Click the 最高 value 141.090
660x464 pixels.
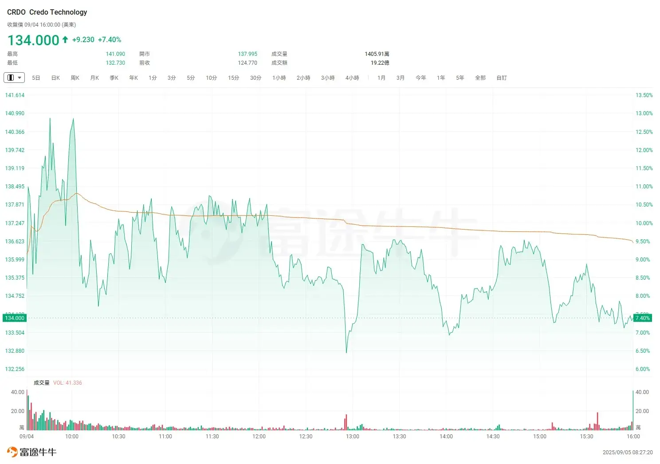(115, 54)
